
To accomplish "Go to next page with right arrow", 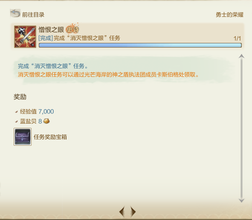I will (133, 212).
